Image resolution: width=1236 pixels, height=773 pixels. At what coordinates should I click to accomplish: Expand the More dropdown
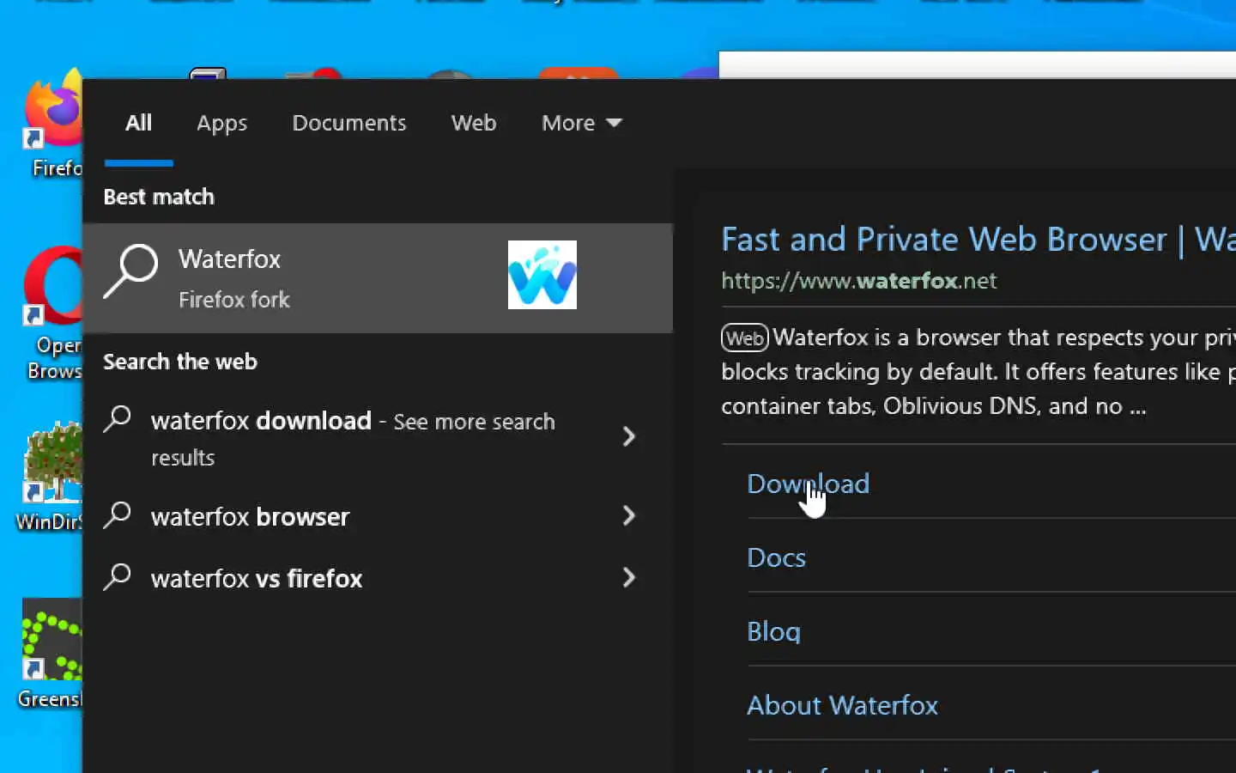point(581,123)
